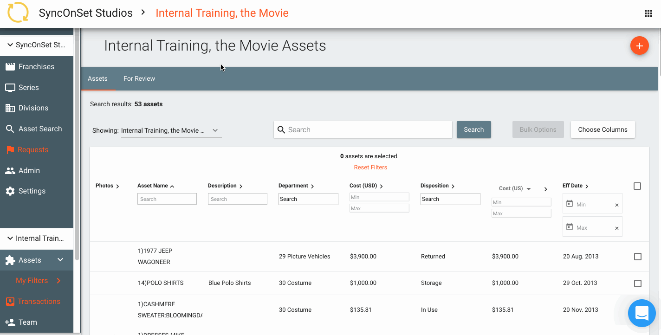The height and width of the screenshot is (335, 661).
Task: Click the 14)POLO SHIRTS asset name
Action: (x=161, y=283)
